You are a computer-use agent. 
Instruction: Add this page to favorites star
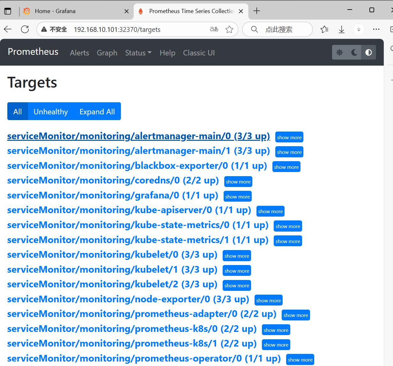[229, 29]
